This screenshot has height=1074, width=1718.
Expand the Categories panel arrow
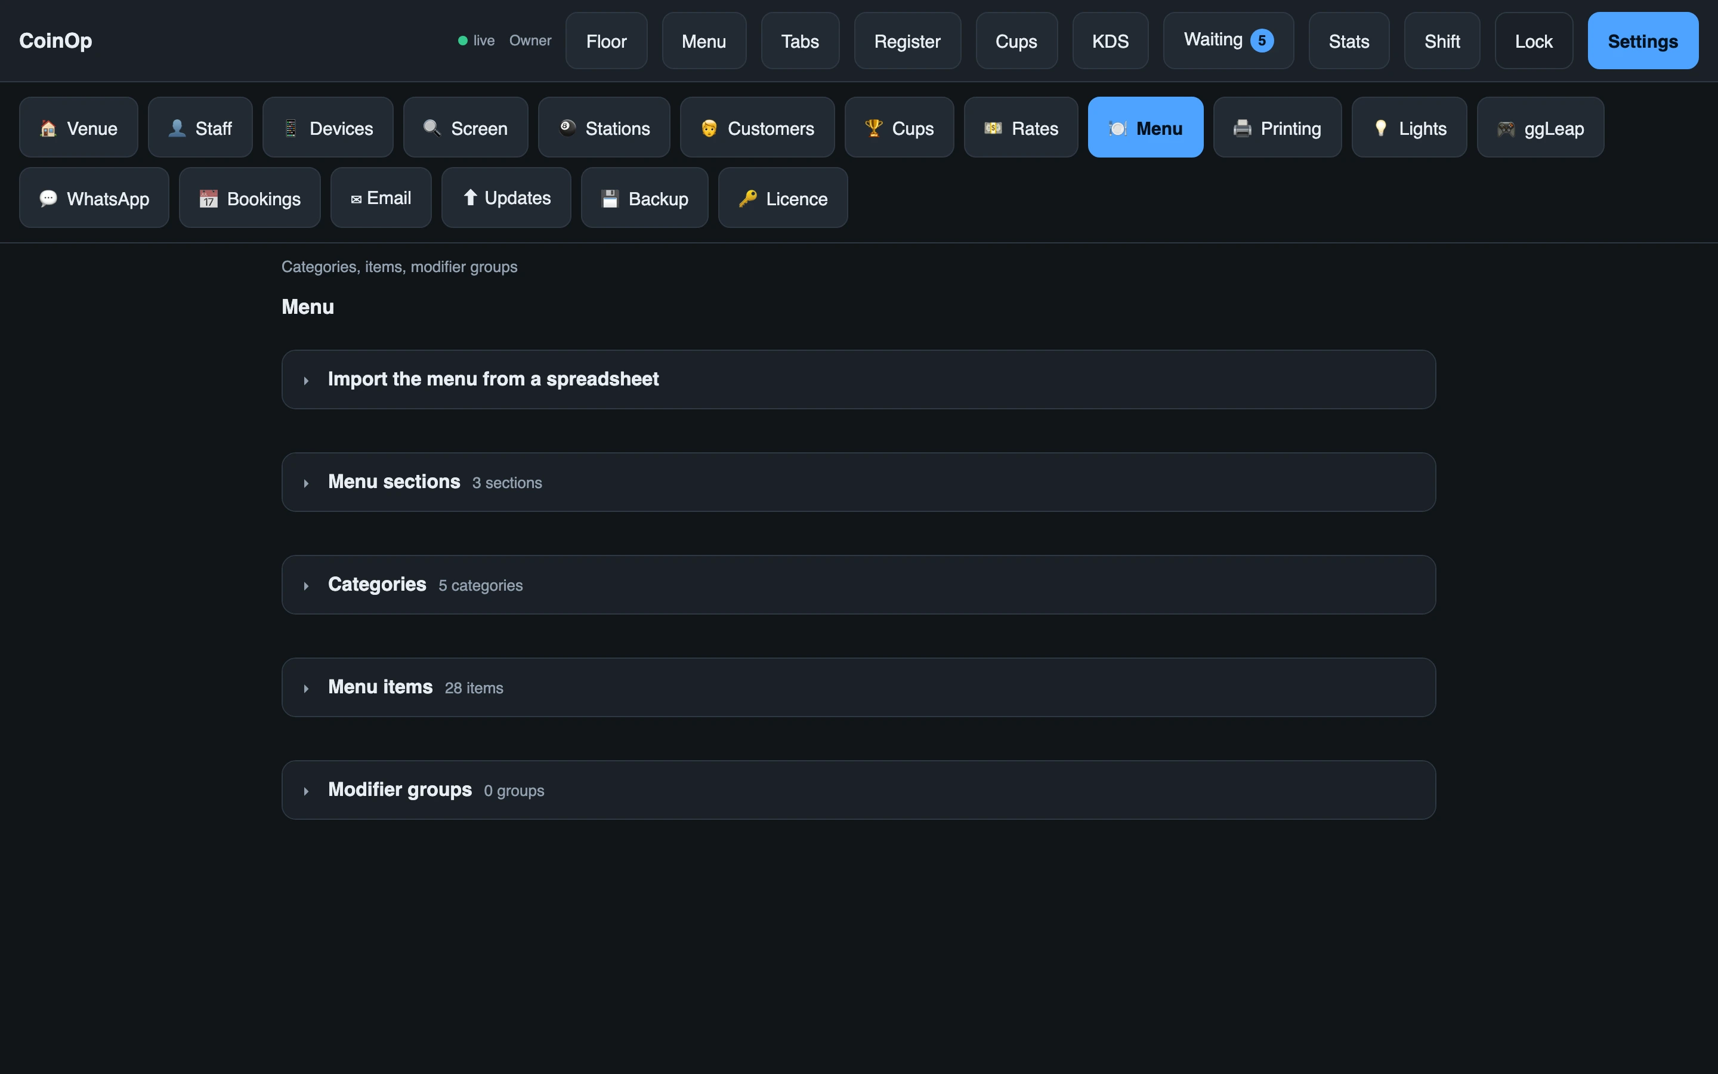pos(306,586)
